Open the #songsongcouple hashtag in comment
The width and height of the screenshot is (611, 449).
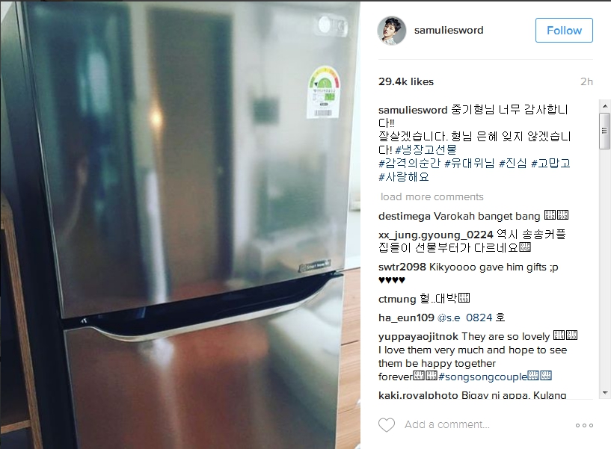click(483, 377)
